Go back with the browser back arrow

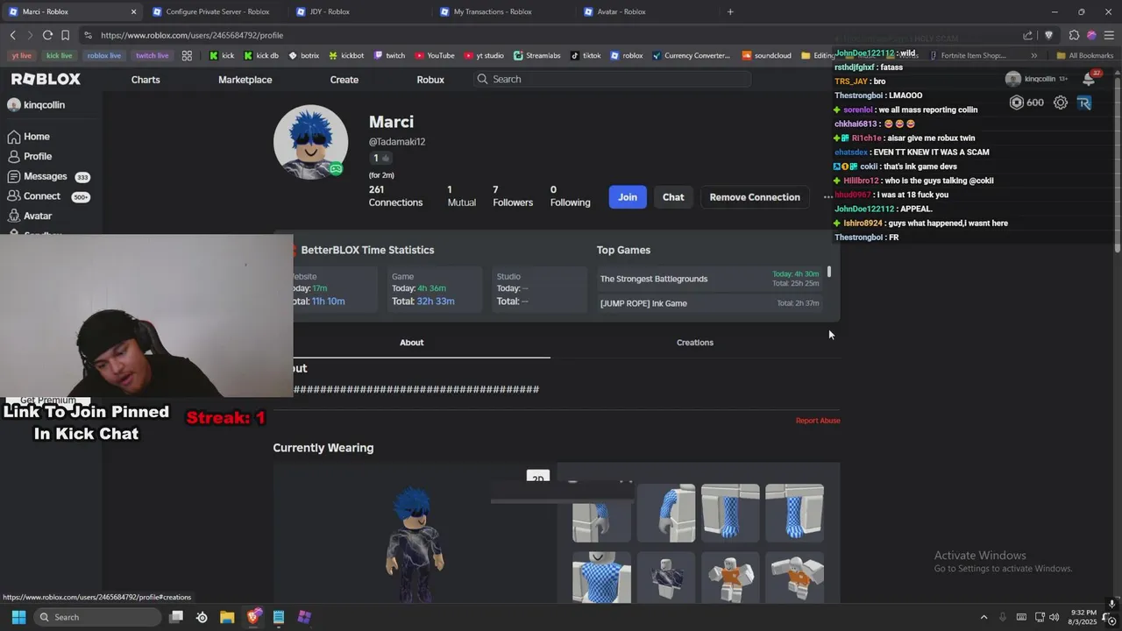13,35
